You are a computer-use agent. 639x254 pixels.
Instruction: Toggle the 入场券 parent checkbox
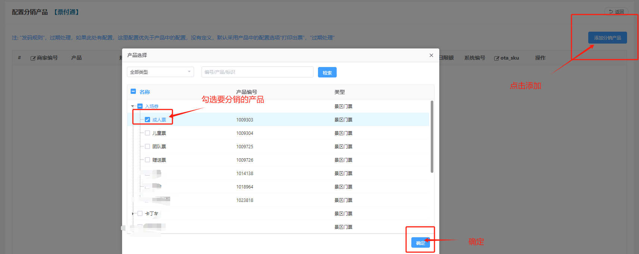tap(140, 106)
